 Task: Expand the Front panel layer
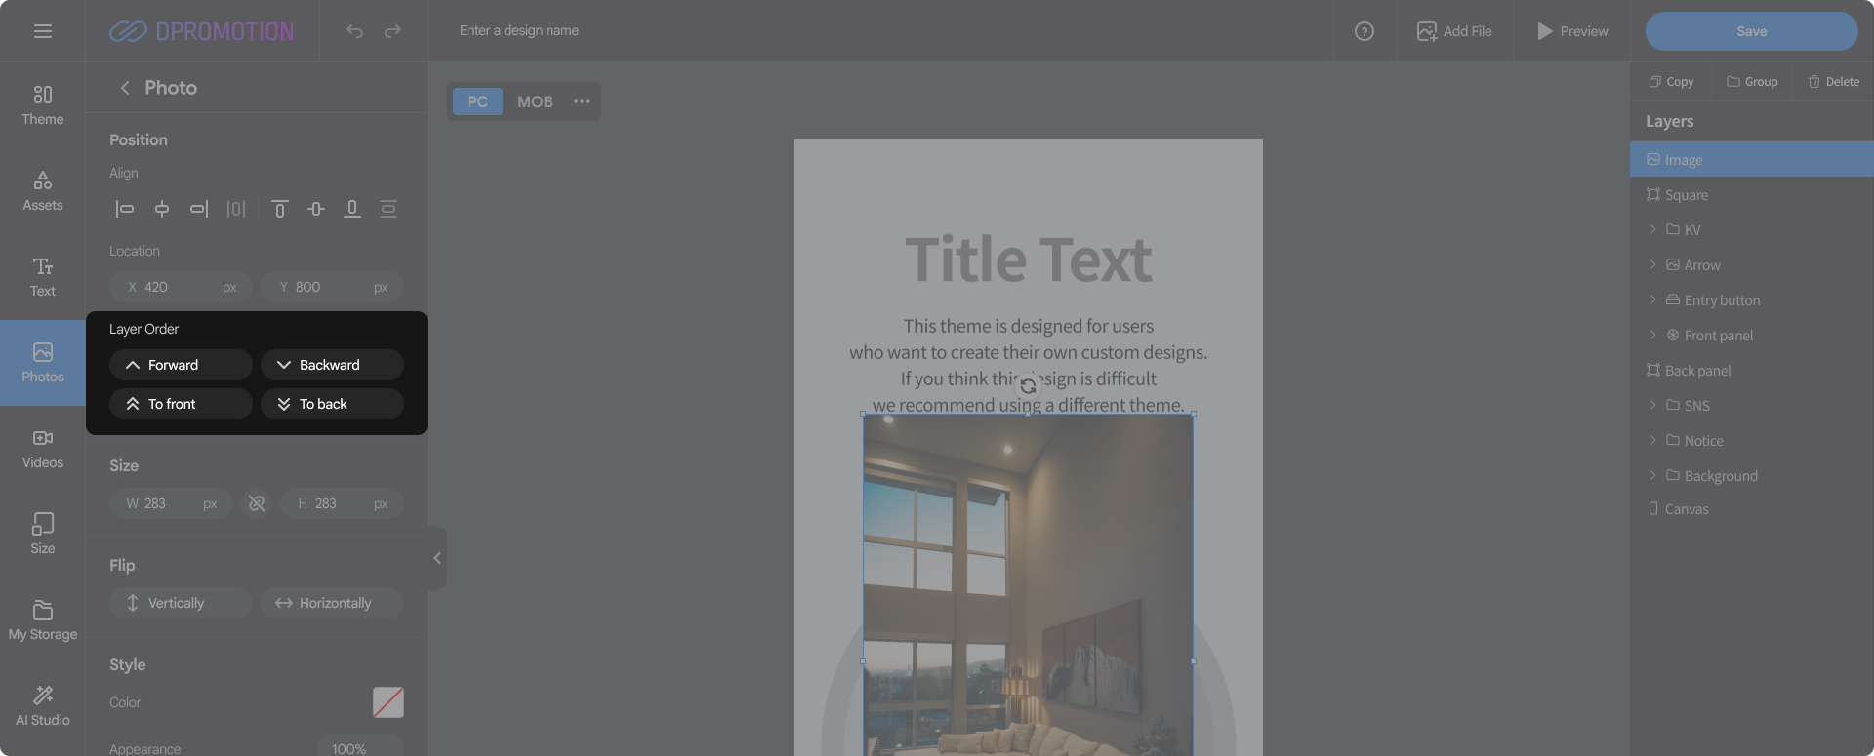click(x=1652, y=336)
